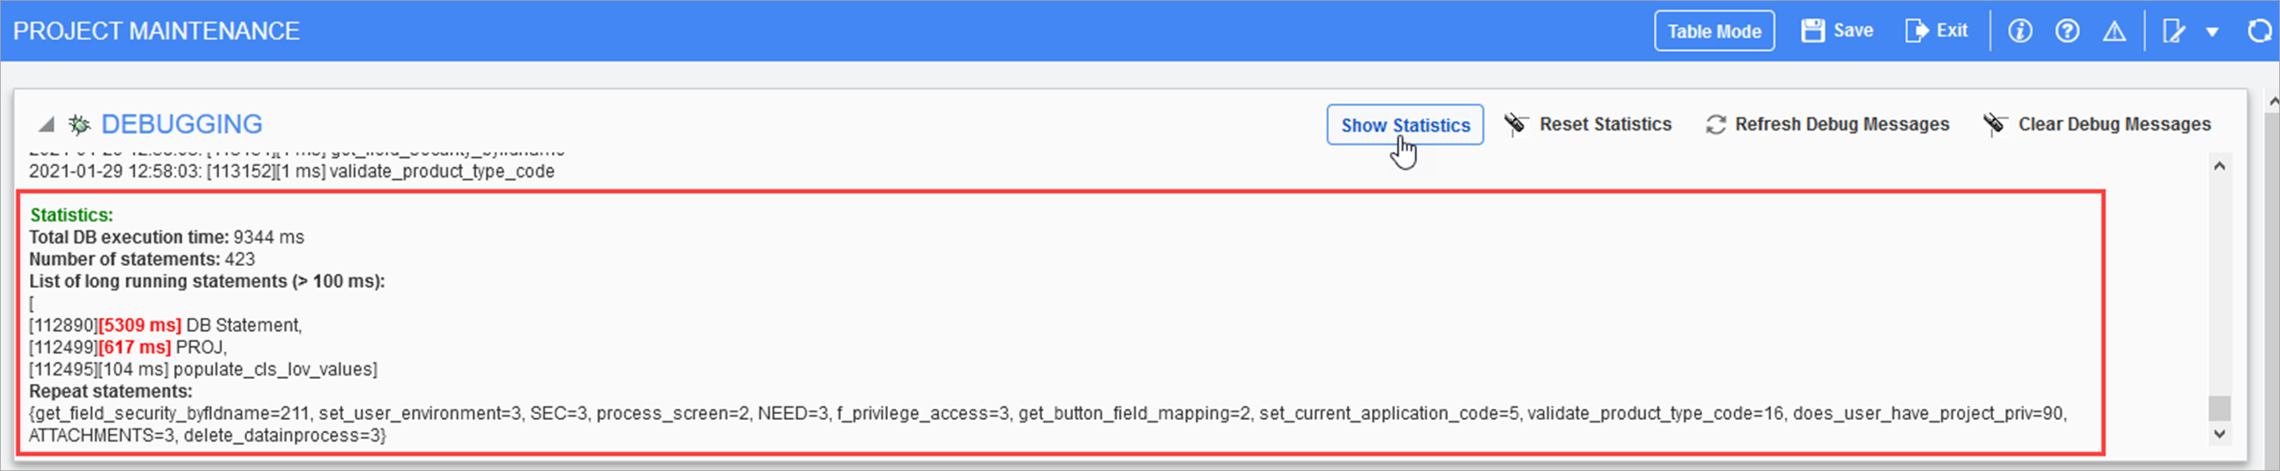
Task: Switch to Table Mode
Action: click(x=1714, y=31)
